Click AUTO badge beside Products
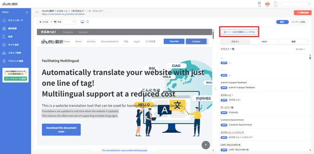The image size is (314, 154). [224, 113]
